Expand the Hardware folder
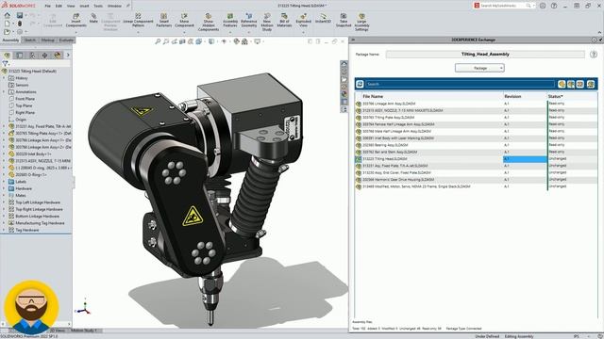 point(4,188)
